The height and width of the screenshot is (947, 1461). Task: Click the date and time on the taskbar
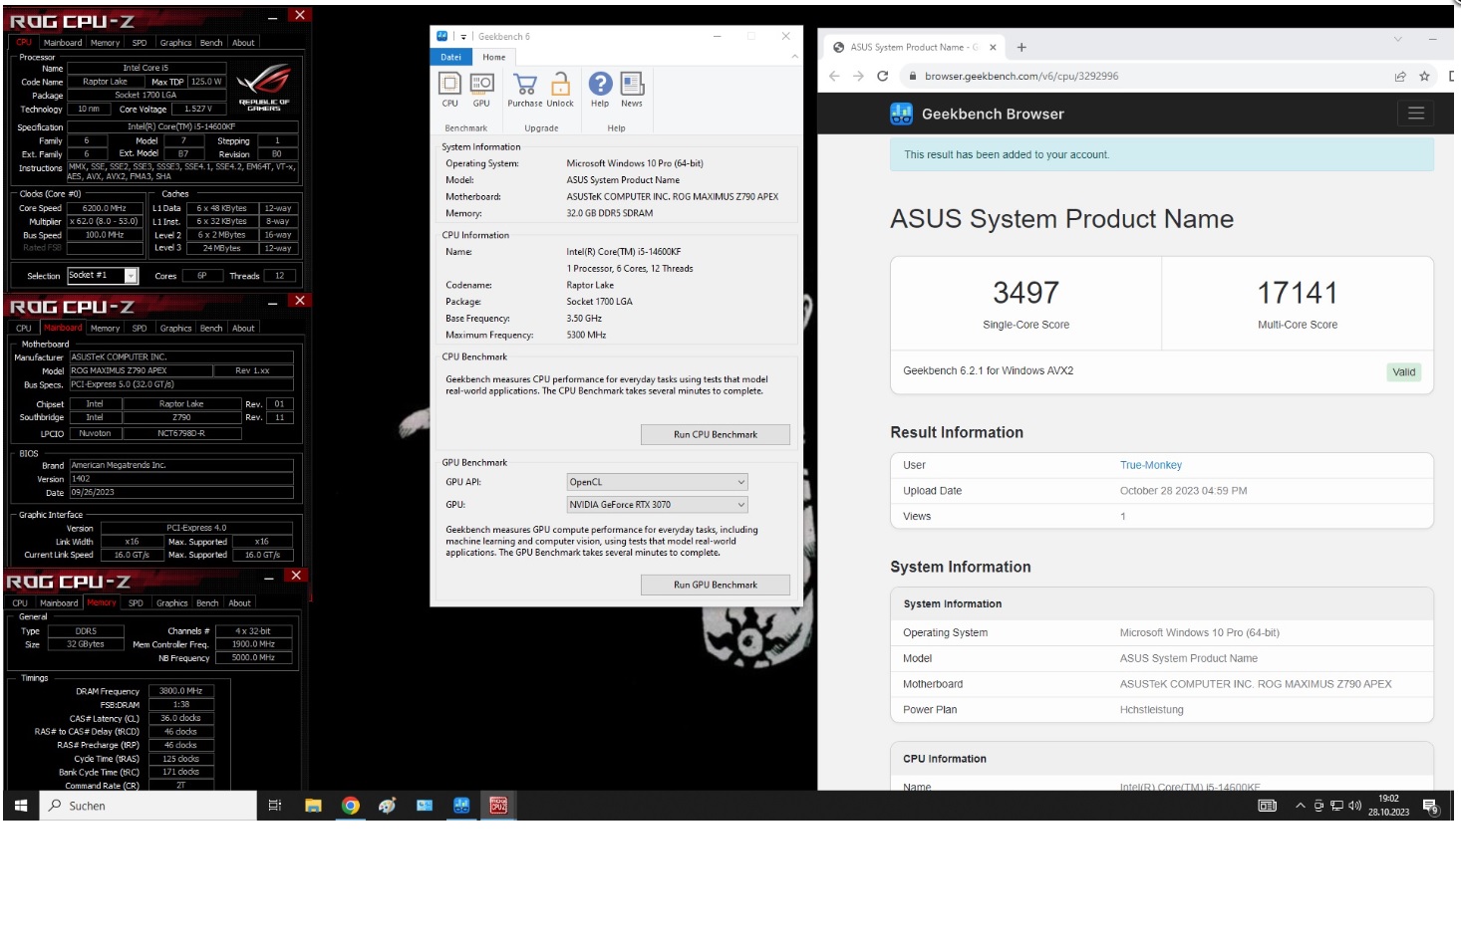click(1388, 806)
